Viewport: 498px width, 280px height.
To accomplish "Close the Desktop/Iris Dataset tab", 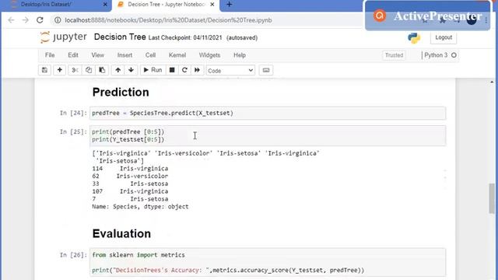I will pyautogui.click(x=105, y=5).
